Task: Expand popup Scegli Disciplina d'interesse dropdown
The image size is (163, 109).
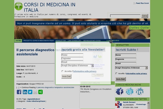Action: pos(77,65)
